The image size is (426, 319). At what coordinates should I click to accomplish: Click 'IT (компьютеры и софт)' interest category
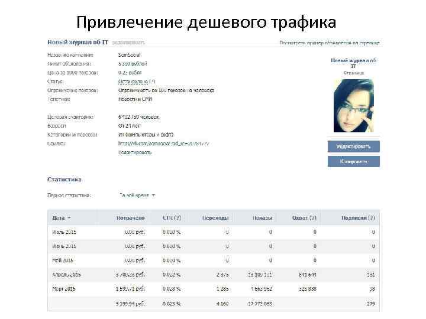pos(146,135)
